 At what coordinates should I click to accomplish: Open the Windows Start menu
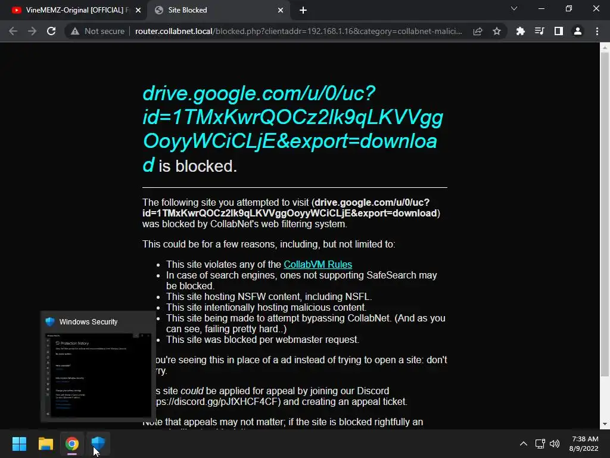coord(19,444)
